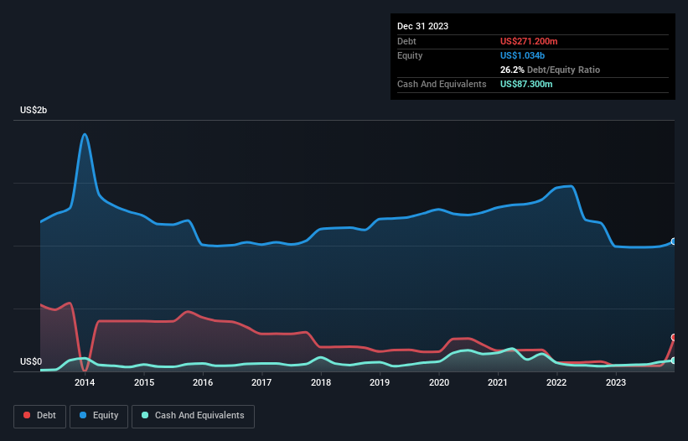
Task: Select the 2017 x-axis label
Action: 261,382
